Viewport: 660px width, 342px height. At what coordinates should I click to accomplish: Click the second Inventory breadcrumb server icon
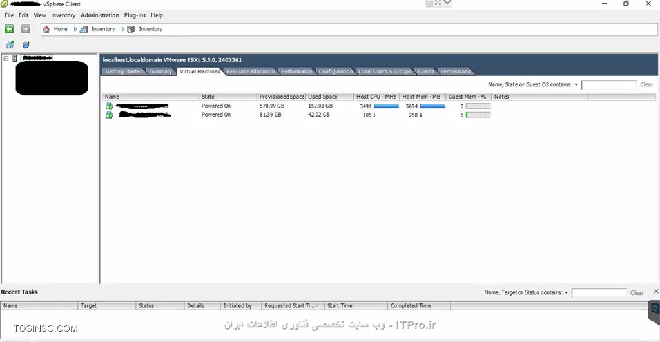click(x=131, y=30)
